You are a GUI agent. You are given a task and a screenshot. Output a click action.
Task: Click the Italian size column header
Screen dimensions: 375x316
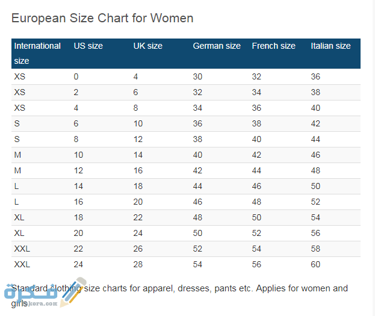[x=330, y=46]
